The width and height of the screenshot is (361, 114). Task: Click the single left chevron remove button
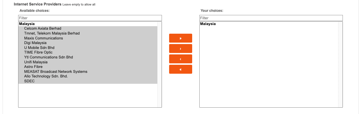click(180, 59)
